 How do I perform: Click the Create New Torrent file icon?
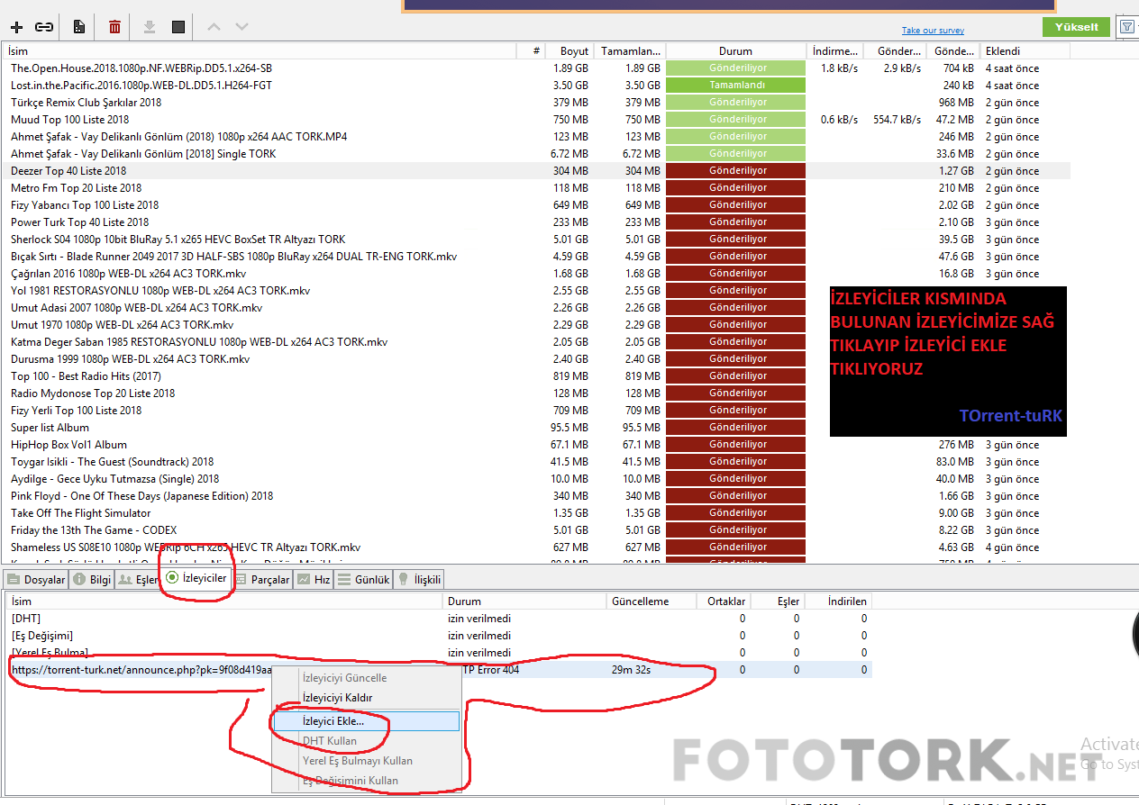click(79, 27)
